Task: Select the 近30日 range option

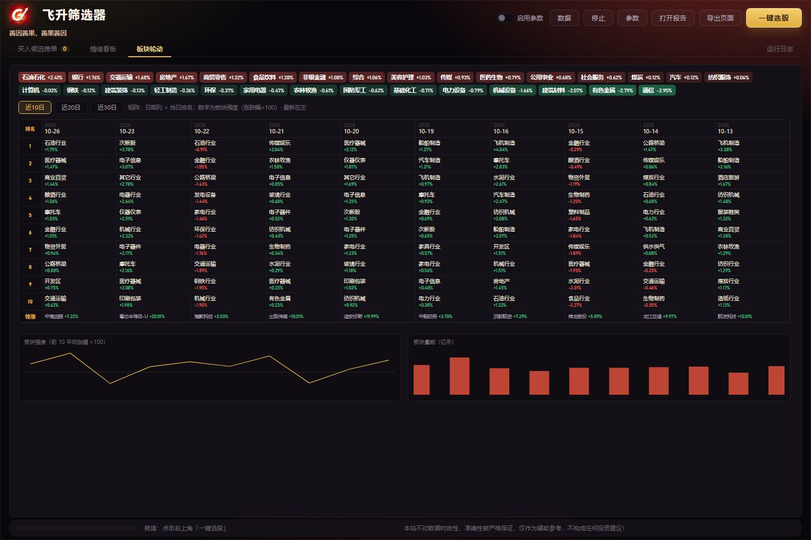Action: click(x=107, y=108)
